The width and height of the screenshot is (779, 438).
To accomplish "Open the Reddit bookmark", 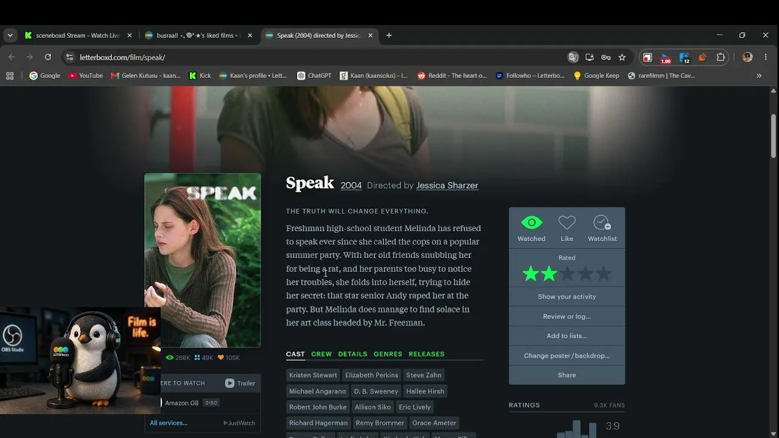I will (452, 76).
